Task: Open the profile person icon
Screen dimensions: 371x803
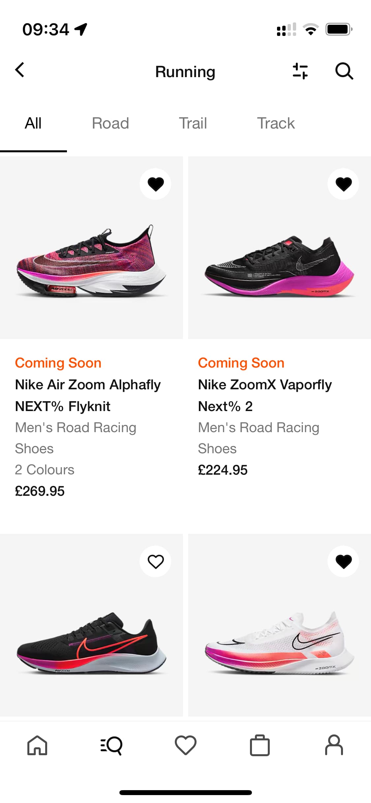Action: (334, 745)
